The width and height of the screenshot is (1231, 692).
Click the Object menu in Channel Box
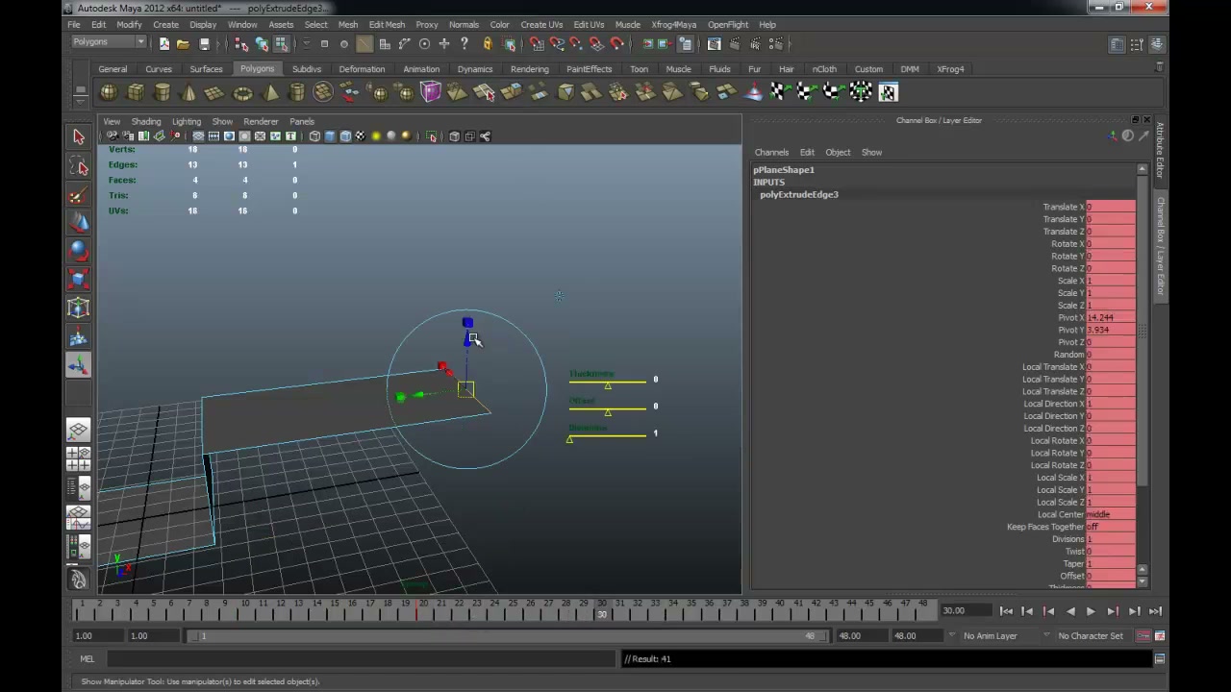pos(838,152)
